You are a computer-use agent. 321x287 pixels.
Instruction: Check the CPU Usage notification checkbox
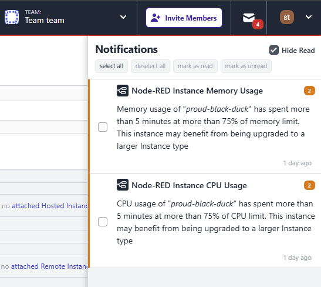pyautogui.click(x=103, y=222)
